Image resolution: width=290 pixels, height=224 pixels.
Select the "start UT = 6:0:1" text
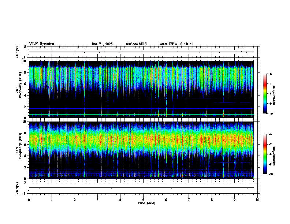(177, 44)
